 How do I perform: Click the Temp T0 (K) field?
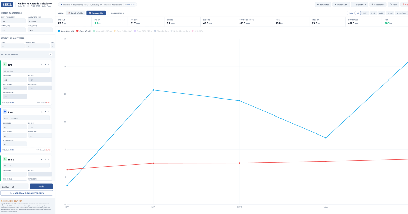point(13,30)
